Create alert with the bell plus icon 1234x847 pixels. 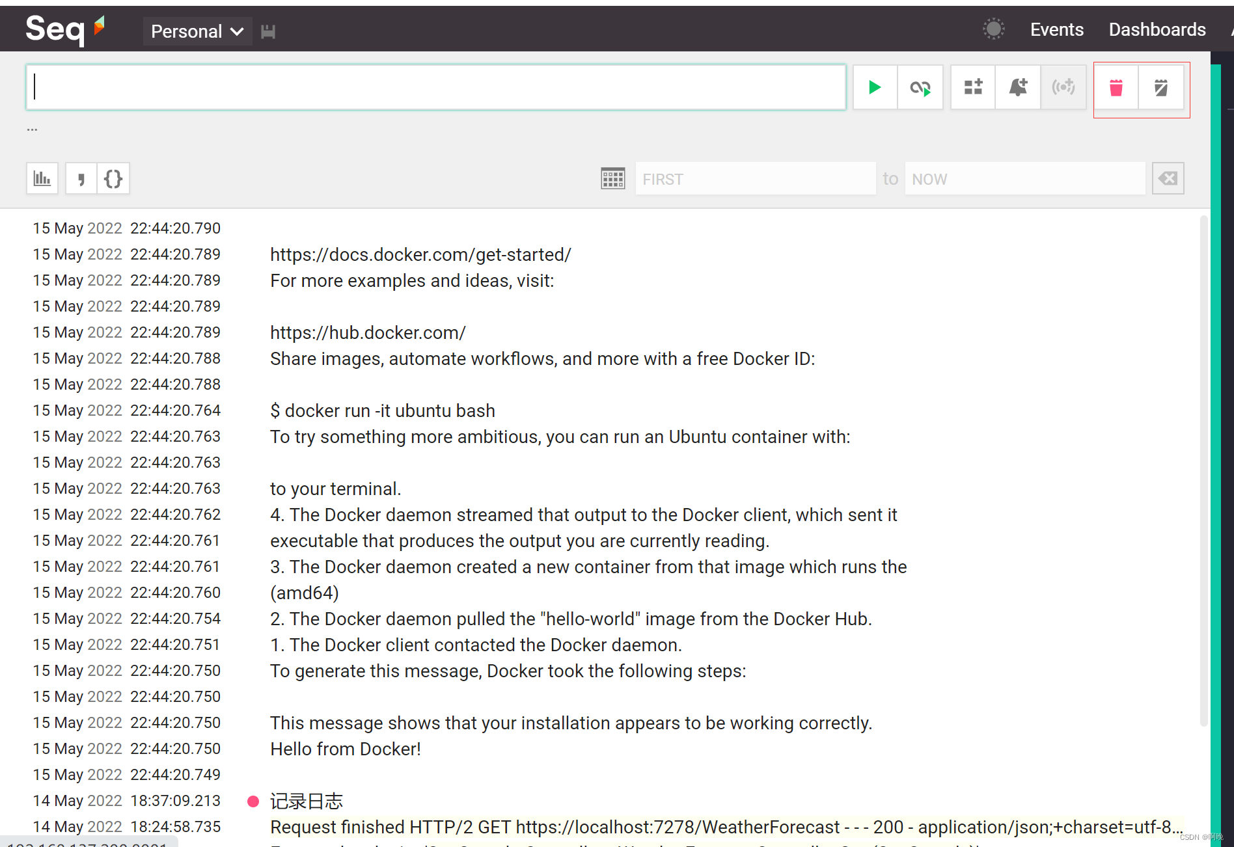click(x=1018, y=87)
